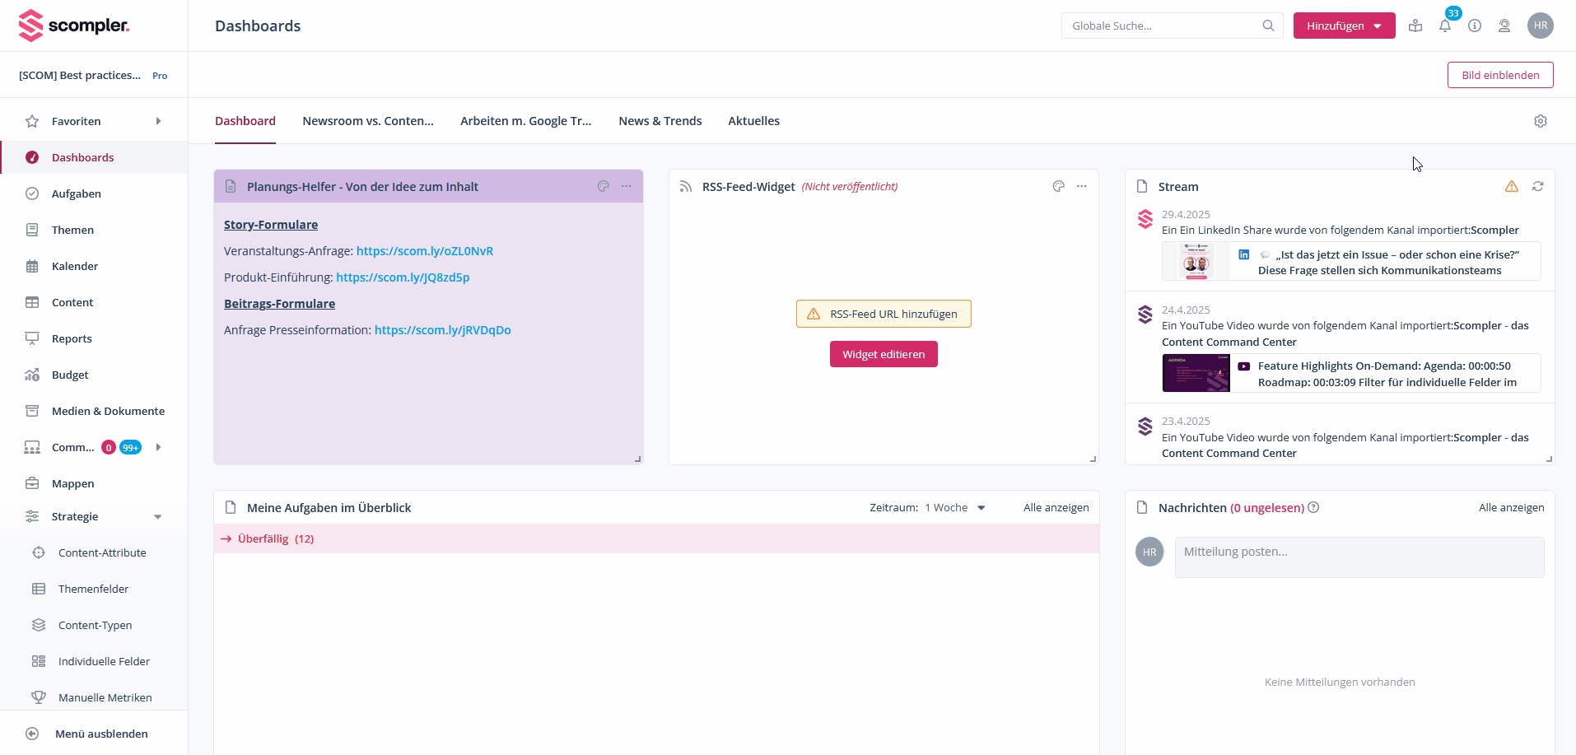Viewport: 1576px width, 755px height.
Task: Click the warning icon in the Stream widget
Action: coord(1512,186)
